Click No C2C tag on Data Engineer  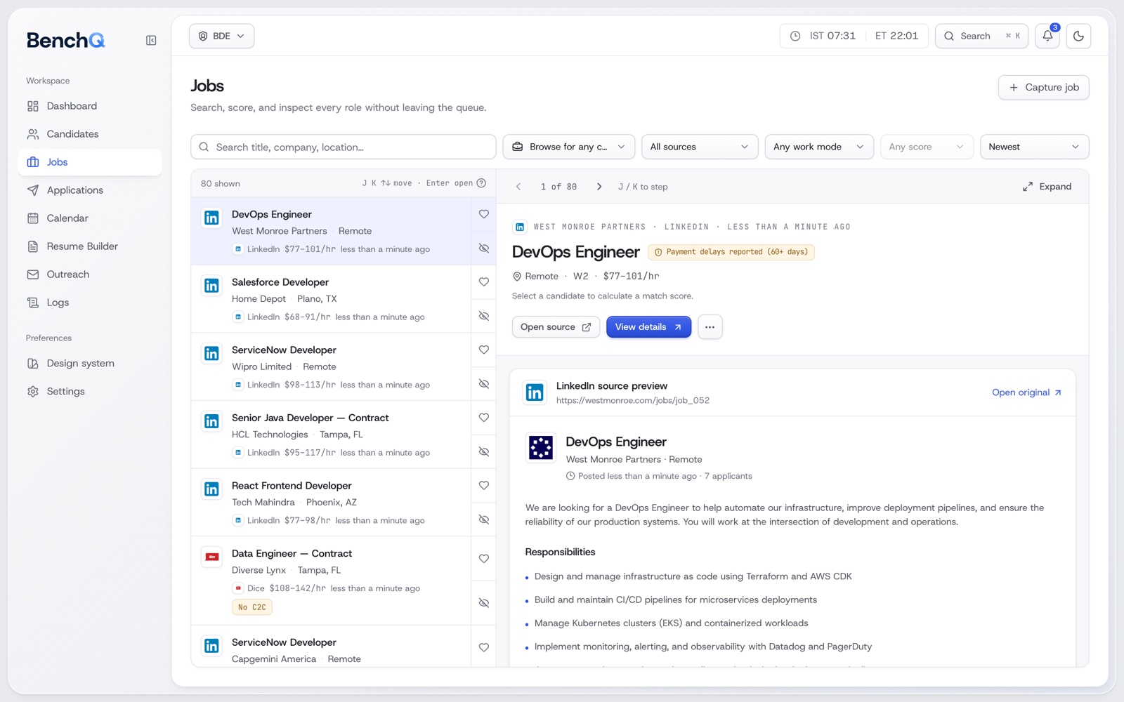pos(252,607)
